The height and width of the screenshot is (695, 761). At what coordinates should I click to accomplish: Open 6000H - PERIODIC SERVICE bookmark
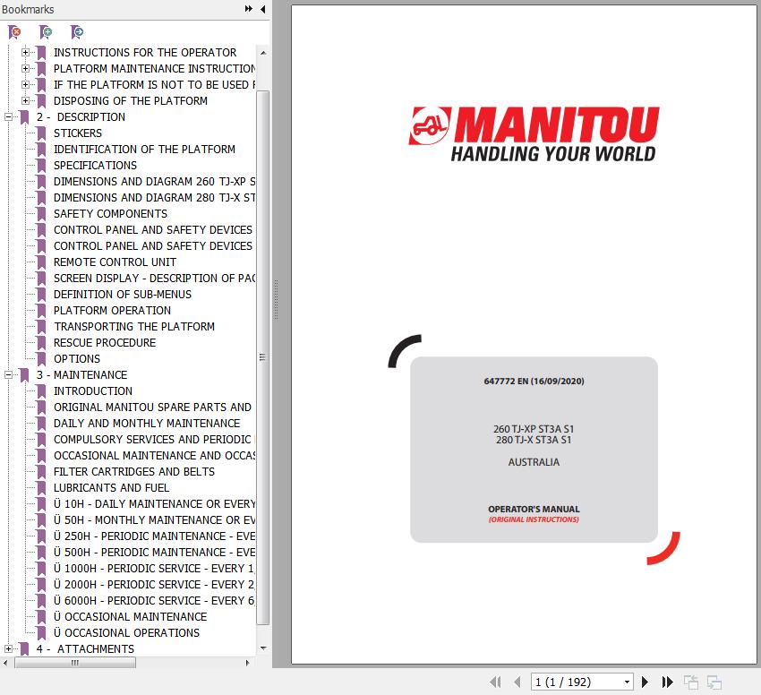(154, 600)
